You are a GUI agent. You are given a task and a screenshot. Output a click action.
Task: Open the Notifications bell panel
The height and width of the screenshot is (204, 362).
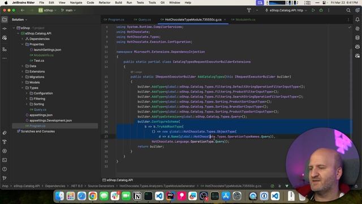tap(357, 20)
